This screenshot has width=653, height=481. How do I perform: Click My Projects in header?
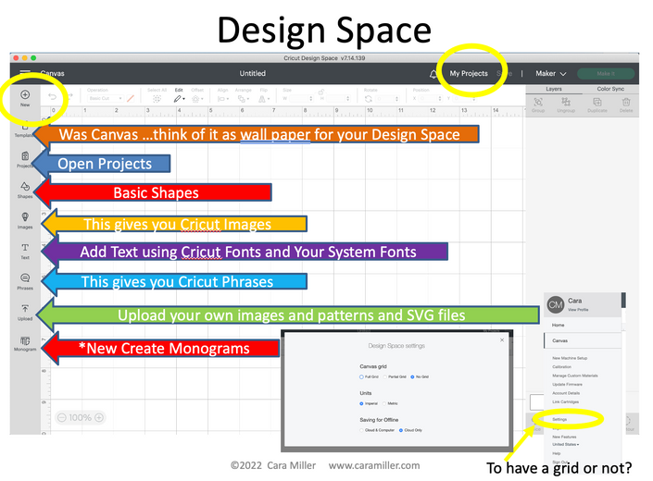click(x=469, y=74)
